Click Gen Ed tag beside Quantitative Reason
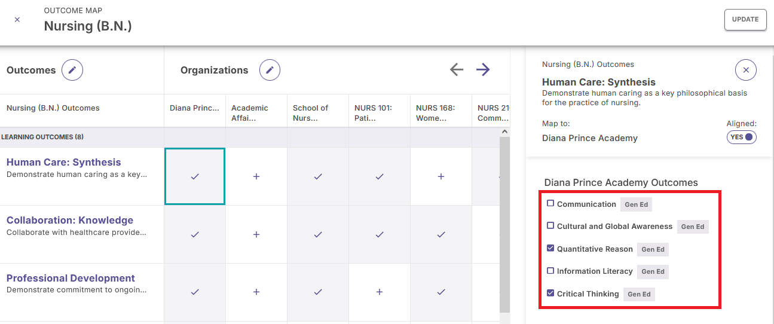This screenshot has height=324, width=774. click(x=653, y=249)
